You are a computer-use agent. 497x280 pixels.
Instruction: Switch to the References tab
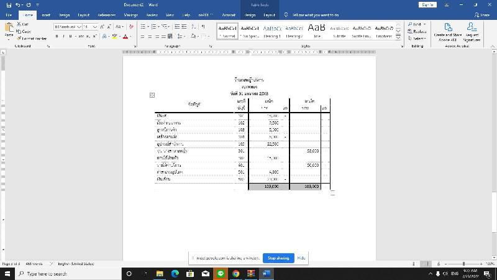tap(106, 14)
